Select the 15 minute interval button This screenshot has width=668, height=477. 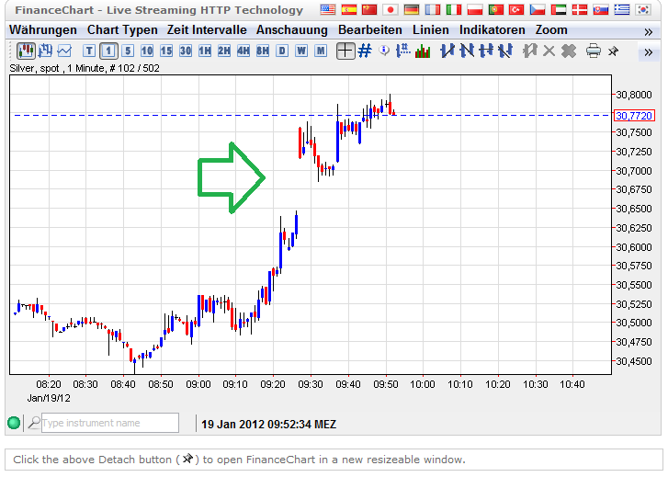(x=166, y=51)
